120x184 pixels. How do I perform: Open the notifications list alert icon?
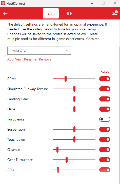coord(115,13)
